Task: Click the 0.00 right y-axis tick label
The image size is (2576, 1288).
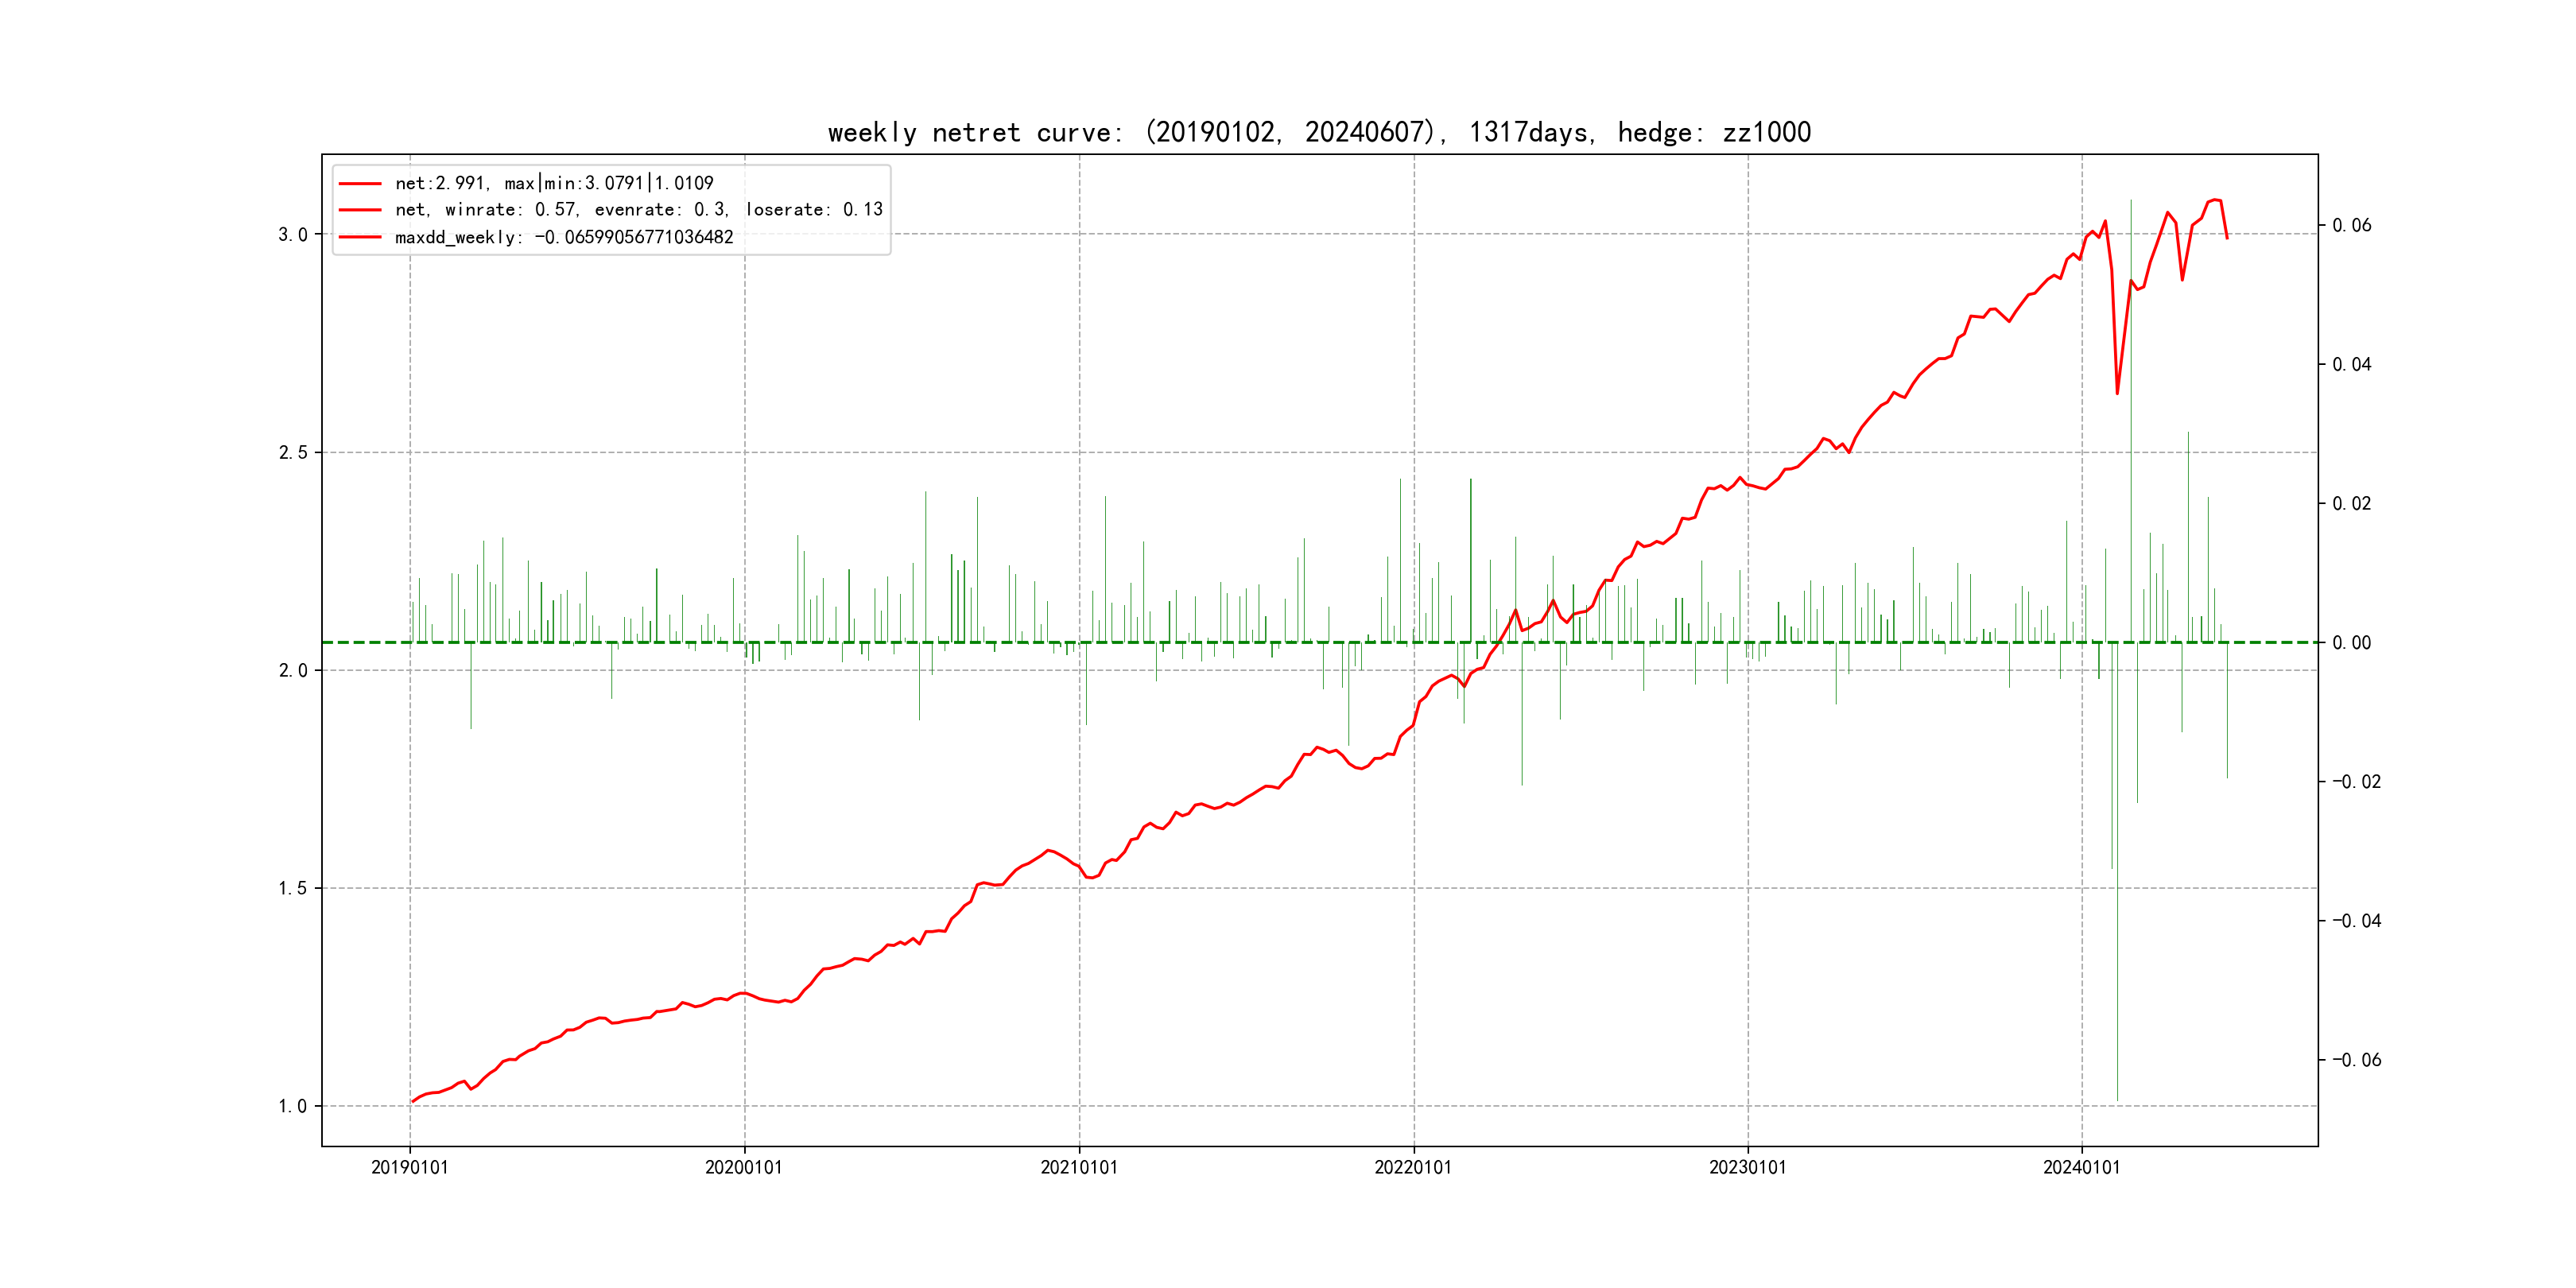Action: point(2351,643)
